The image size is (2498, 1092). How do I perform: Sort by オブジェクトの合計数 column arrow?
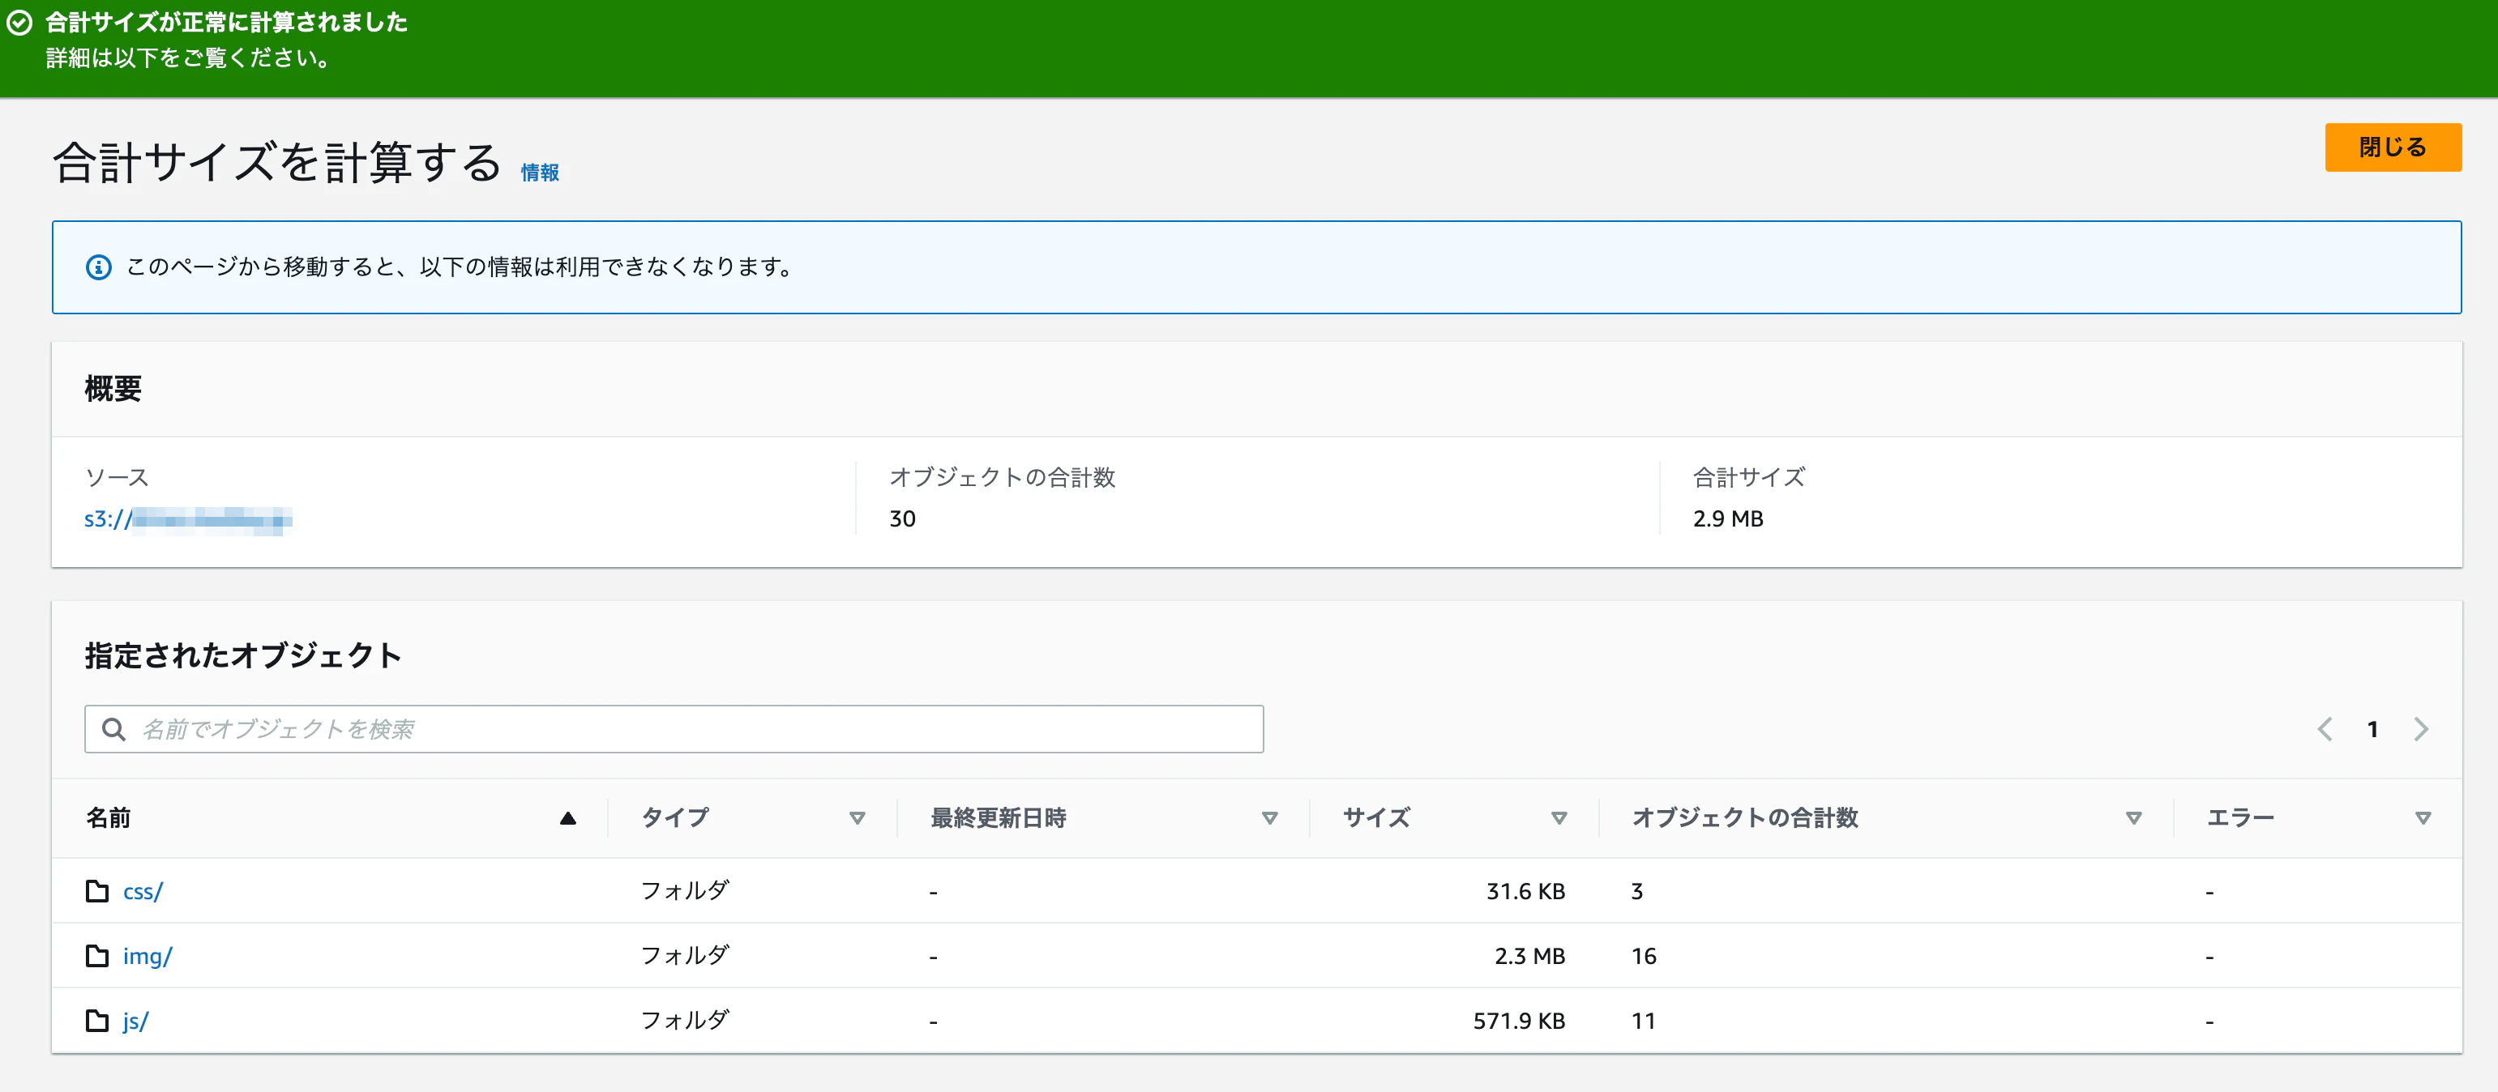pos(2133,818)
